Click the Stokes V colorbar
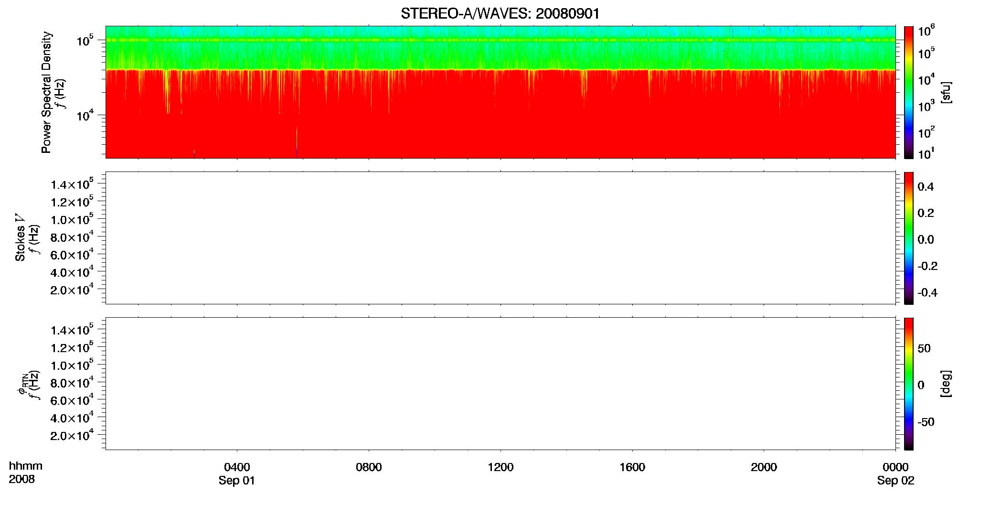The height and width of the screenshot is (516, 1001). 909,238
